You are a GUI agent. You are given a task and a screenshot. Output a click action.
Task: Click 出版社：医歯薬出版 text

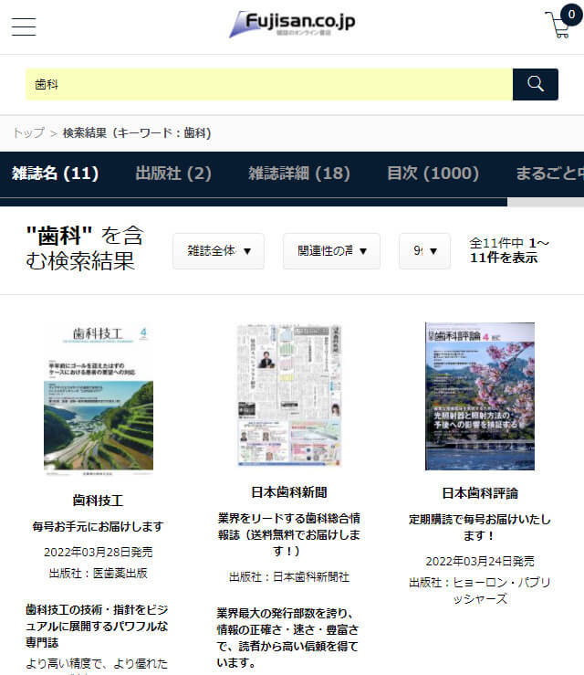point(98,574)
